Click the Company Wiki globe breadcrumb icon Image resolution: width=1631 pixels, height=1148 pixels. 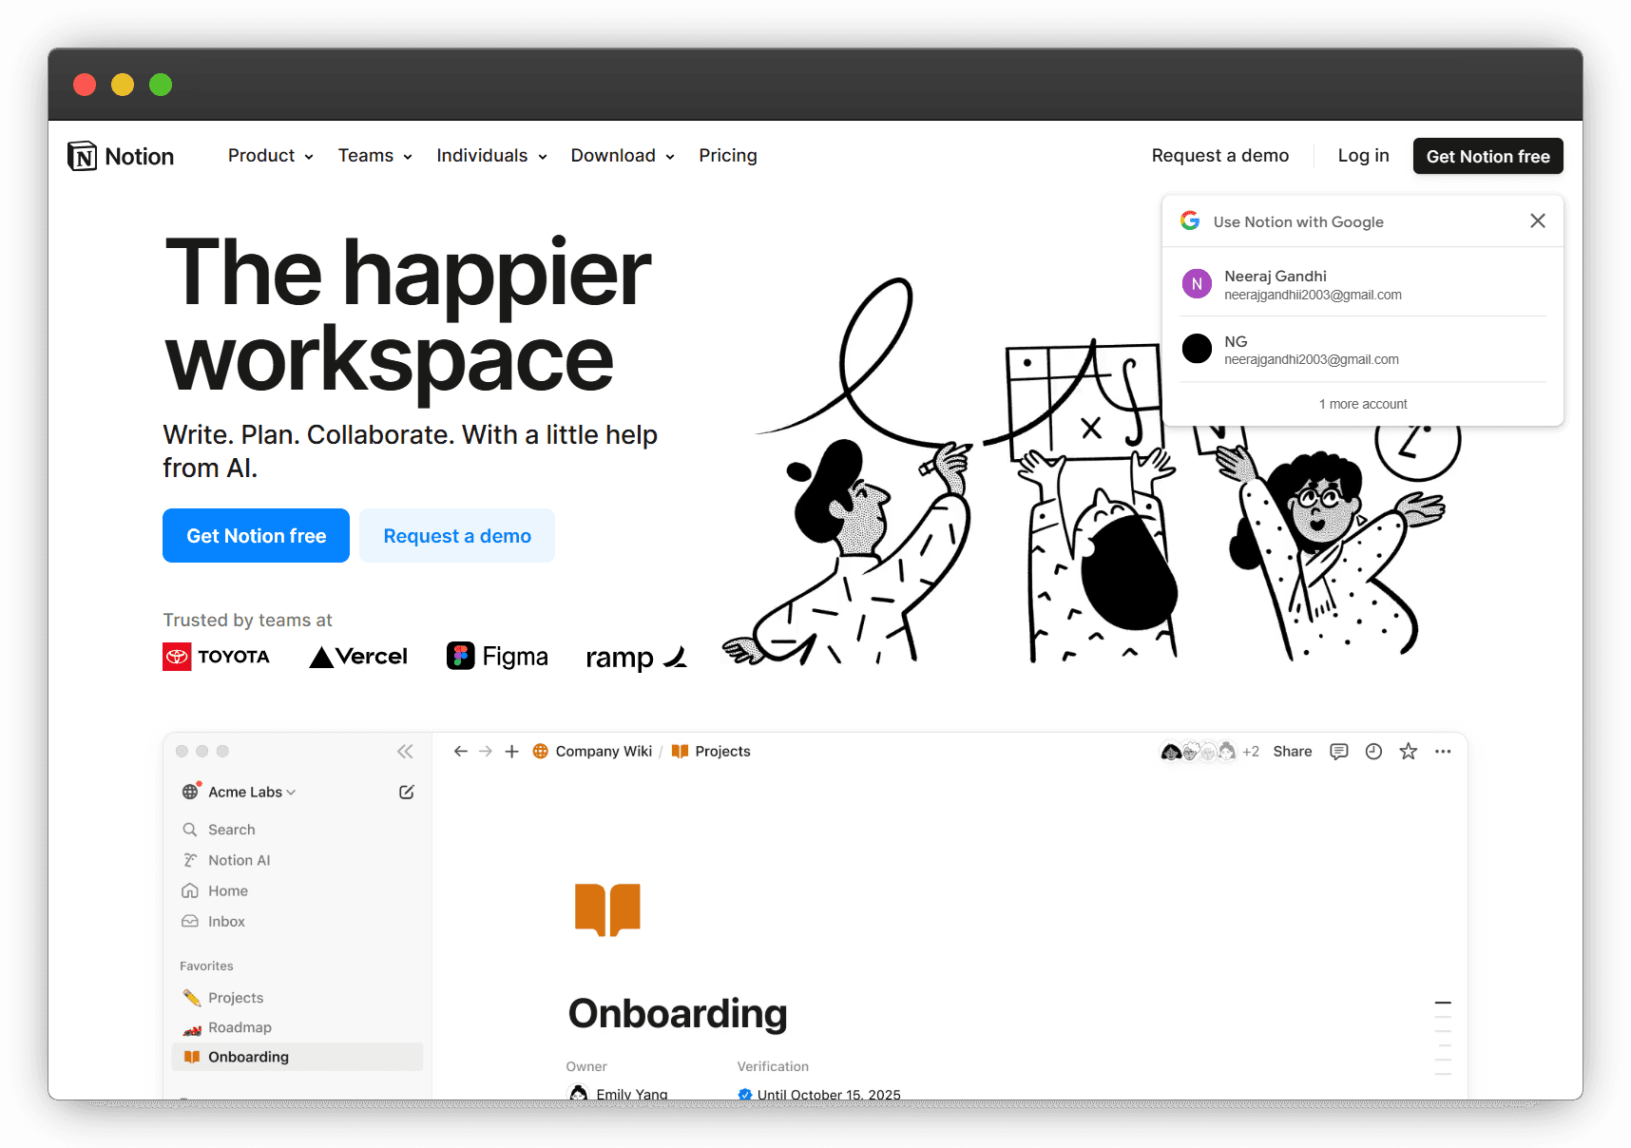coord(540,751)
